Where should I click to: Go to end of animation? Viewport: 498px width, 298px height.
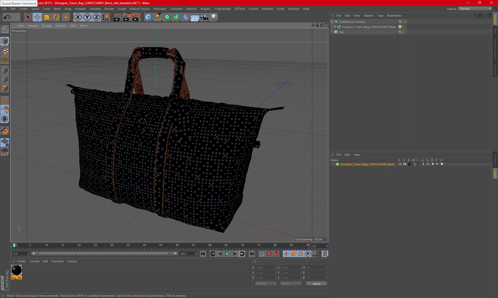point(252,254)
